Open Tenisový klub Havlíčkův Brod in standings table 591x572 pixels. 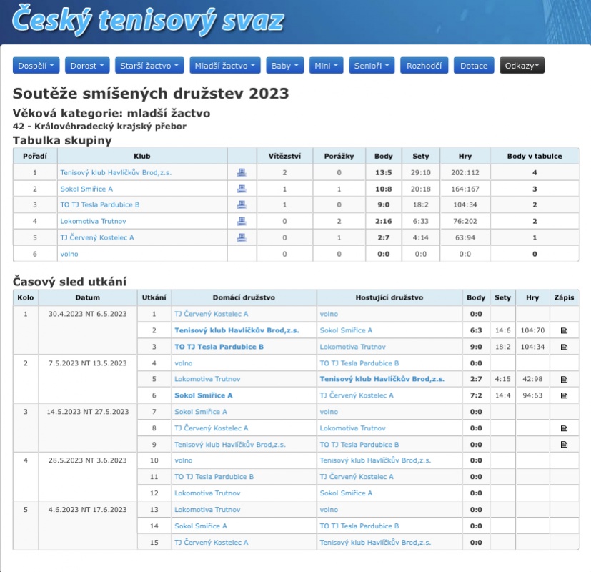[x=116, y=173]
